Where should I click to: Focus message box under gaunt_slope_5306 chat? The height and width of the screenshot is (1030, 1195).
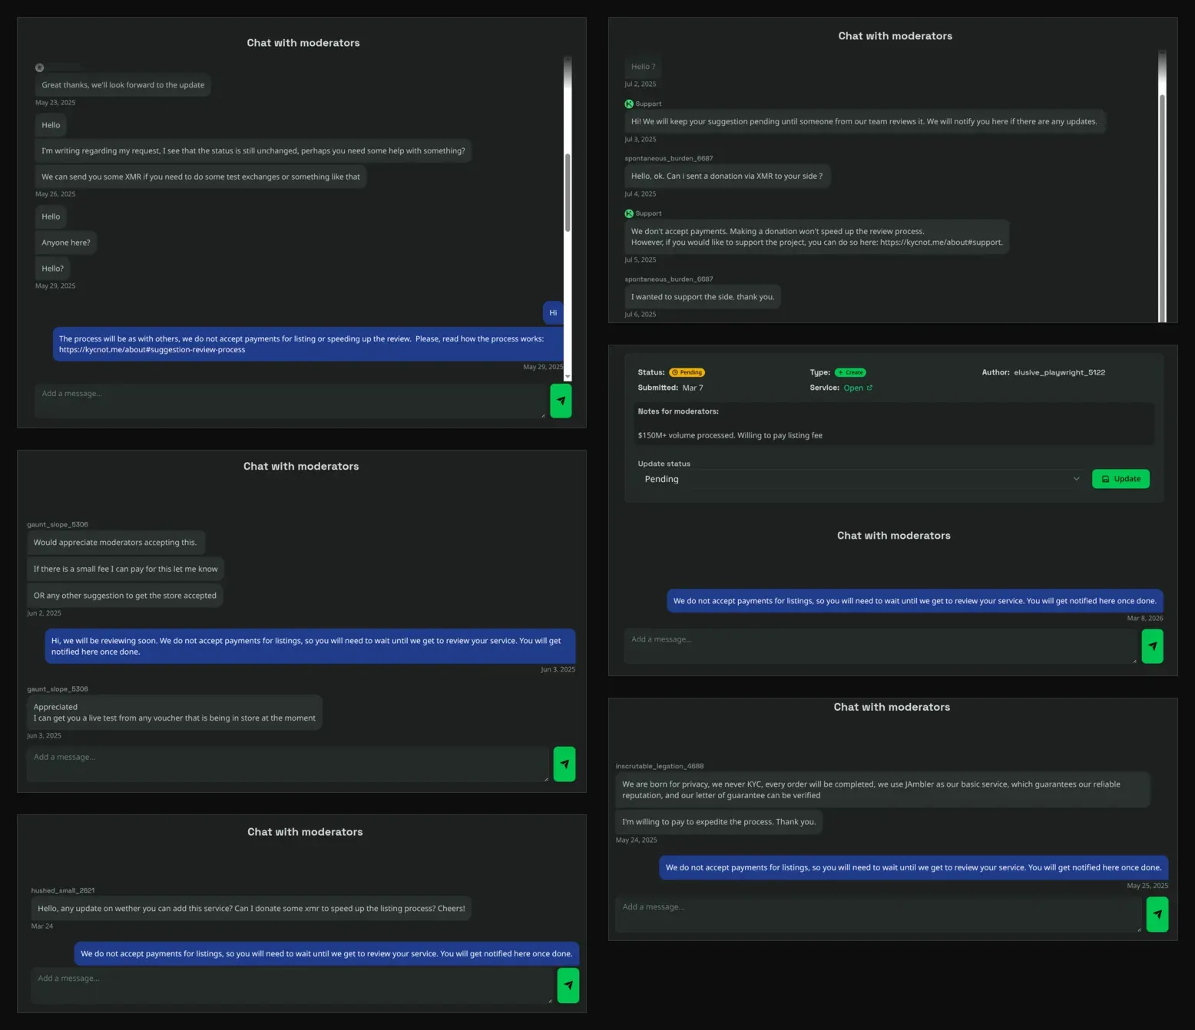click(288, 764)
